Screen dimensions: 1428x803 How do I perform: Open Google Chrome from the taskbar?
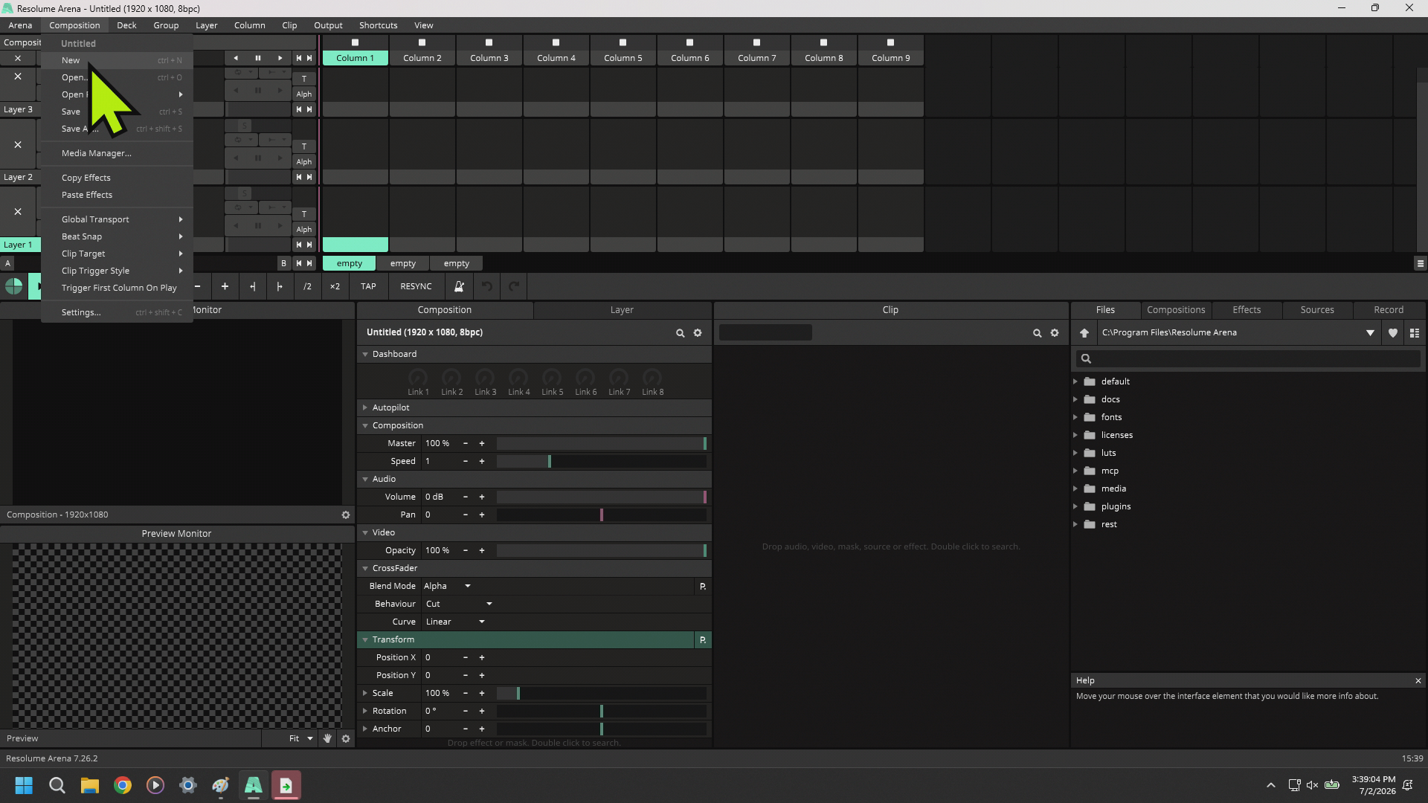pos(123,785)
